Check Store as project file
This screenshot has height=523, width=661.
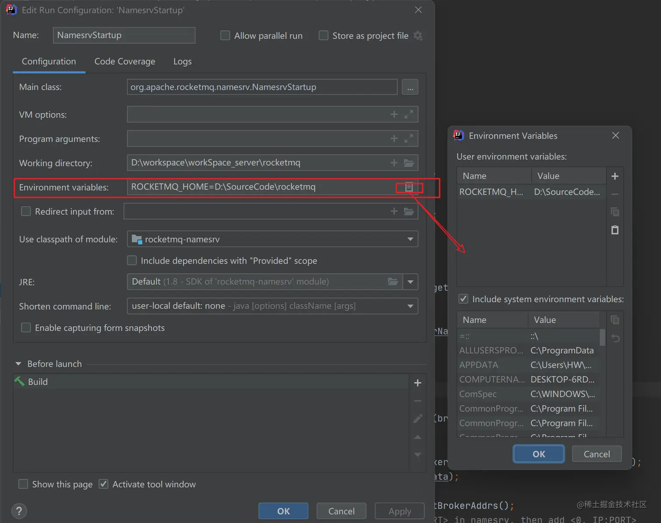coord(324,35)
